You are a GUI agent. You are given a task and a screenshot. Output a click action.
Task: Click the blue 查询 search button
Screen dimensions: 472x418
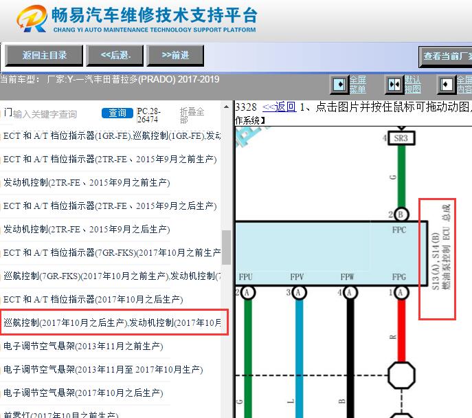(117, 113)
